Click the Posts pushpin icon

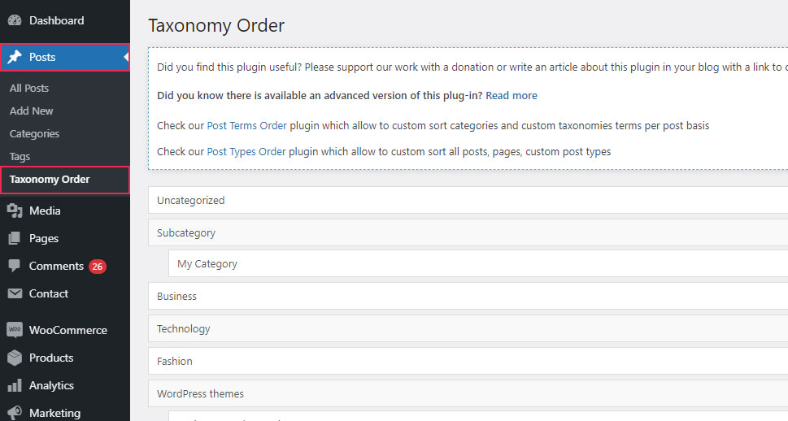[x=15, y=57]
